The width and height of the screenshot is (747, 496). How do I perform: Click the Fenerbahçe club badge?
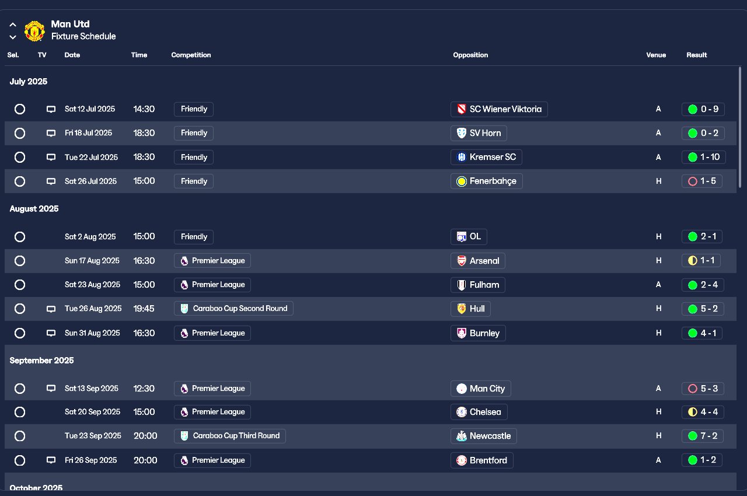click(x=462, y=181)
